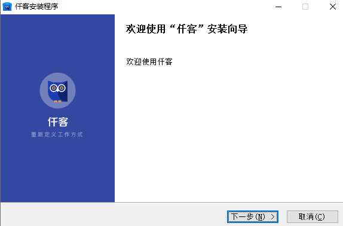Close the 仟客 installer window
Viewport: 343px width, 226px height.
point(333,7)
